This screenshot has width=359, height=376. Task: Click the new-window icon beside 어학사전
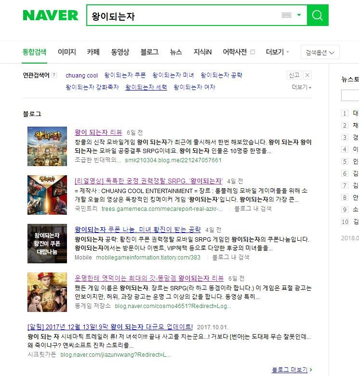253,52
